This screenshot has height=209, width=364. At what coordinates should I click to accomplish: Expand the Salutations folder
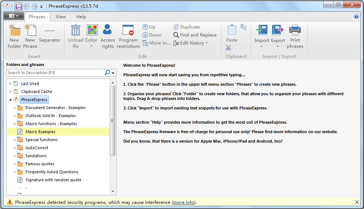click(x=15, y=156)
